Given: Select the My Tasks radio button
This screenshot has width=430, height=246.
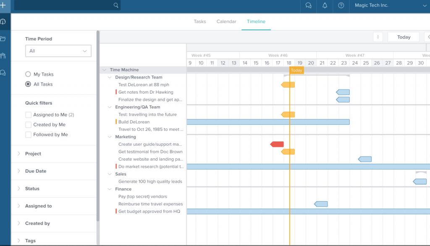Looking at the screenshot, I should pos(28,74).
